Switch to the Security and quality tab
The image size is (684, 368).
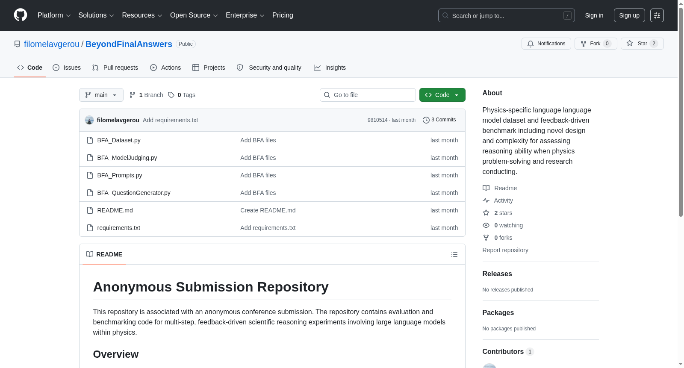269,68
